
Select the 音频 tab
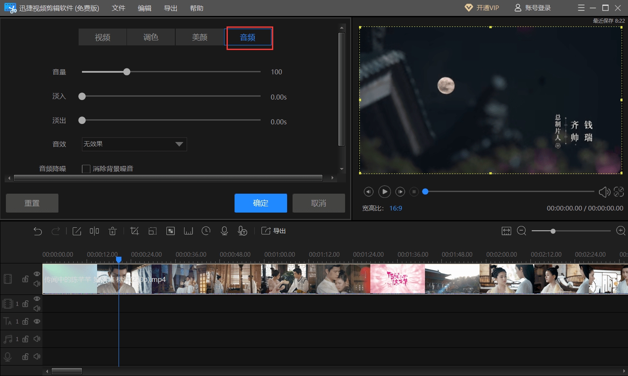pos(248,37)
